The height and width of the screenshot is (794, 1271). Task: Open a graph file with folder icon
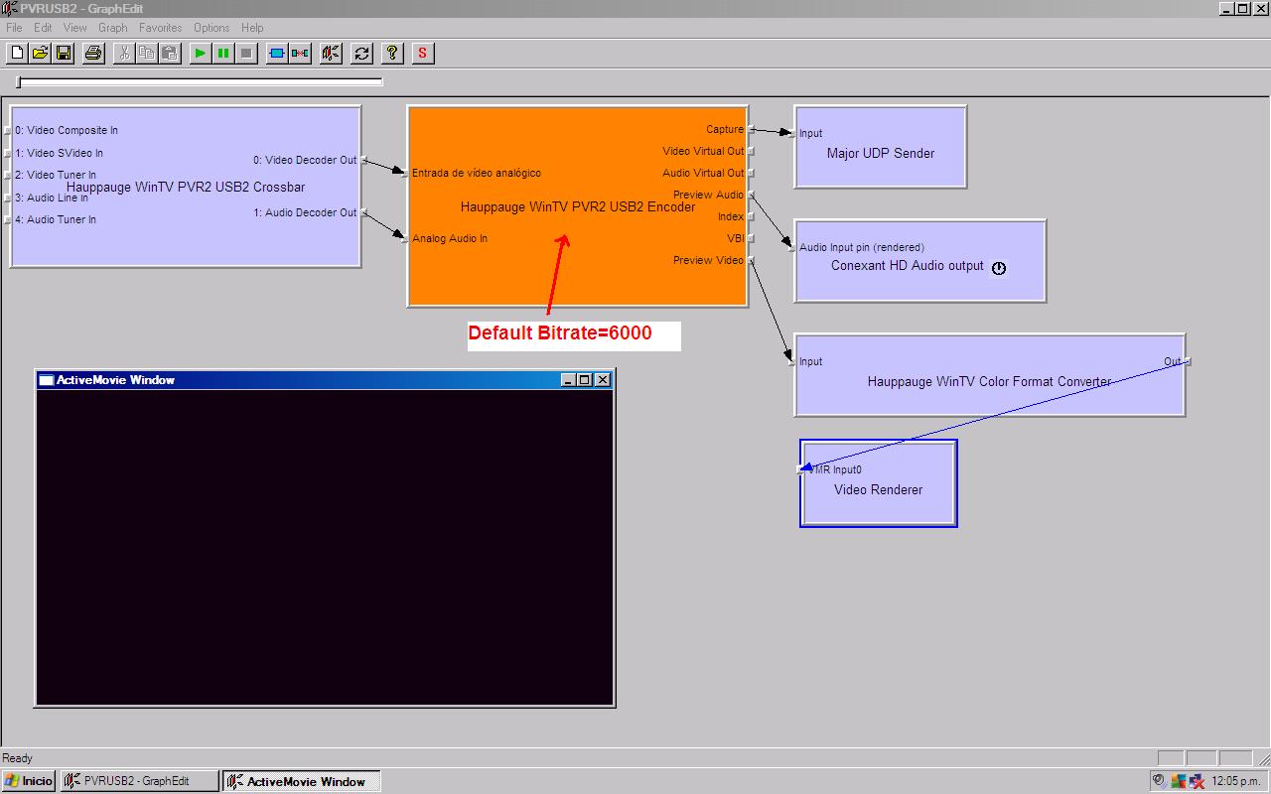click(40, 53)
